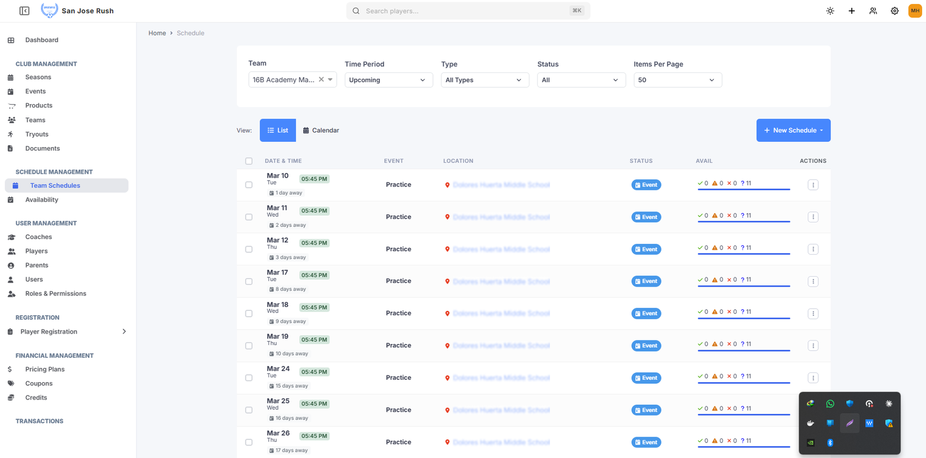The image size is (926, 458).
Task: Open actions menu for Mar 10 practice
Action: [813, 185]
